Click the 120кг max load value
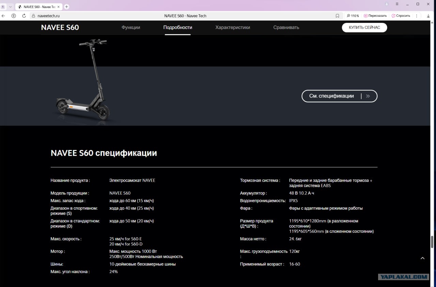Image resolution: width=436 pixels, height=287 pixels. point(294,252)
